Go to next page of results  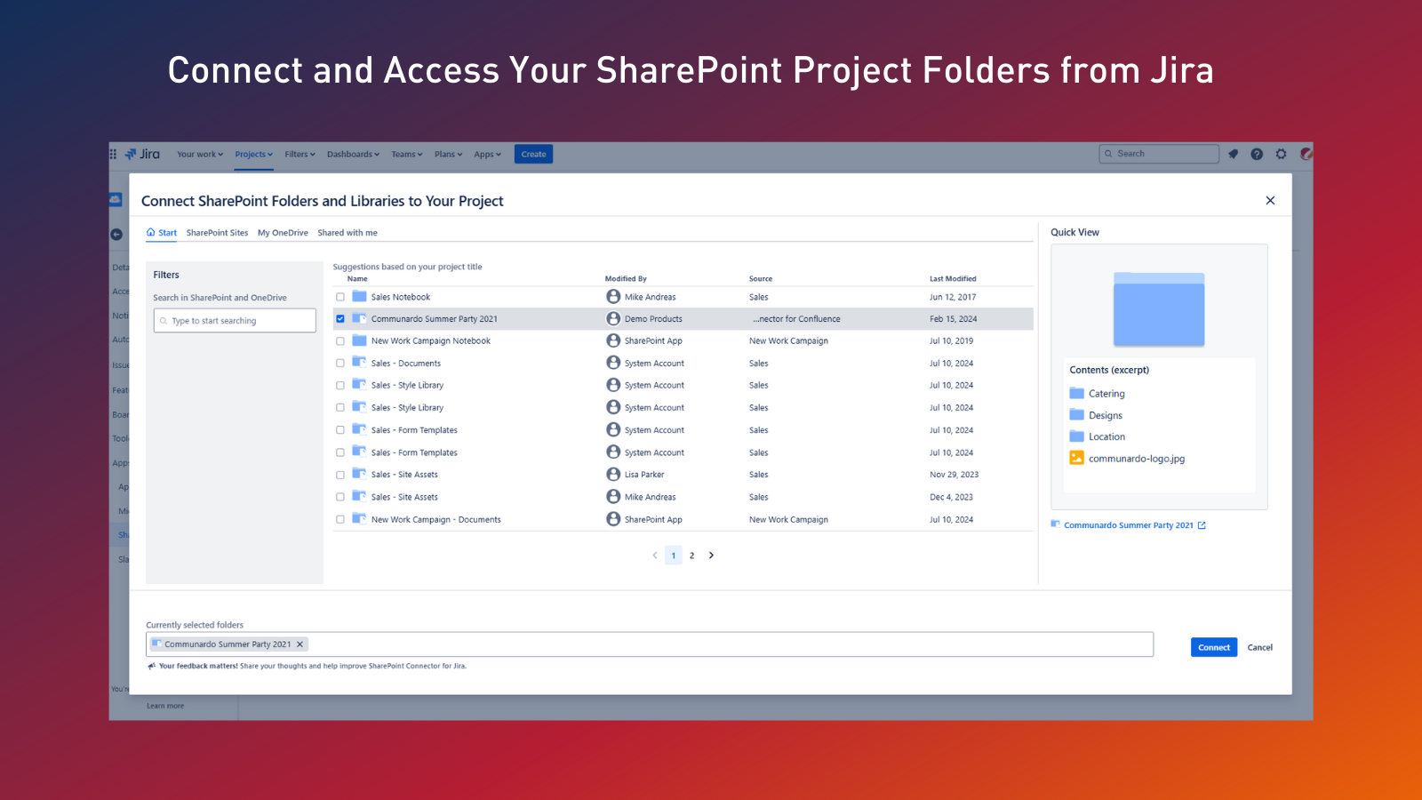(711, 556)
